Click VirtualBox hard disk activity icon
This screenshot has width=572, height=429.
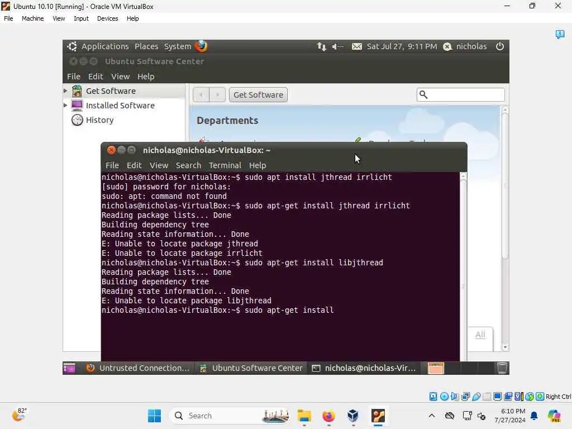433,396
